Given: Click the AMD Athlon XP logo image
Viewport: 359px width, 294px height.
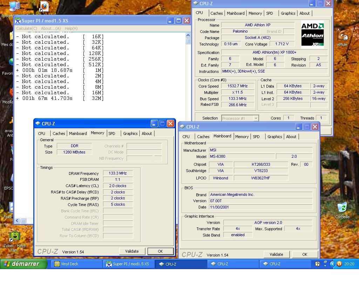Looking at the screenshot, I should 312,34.
